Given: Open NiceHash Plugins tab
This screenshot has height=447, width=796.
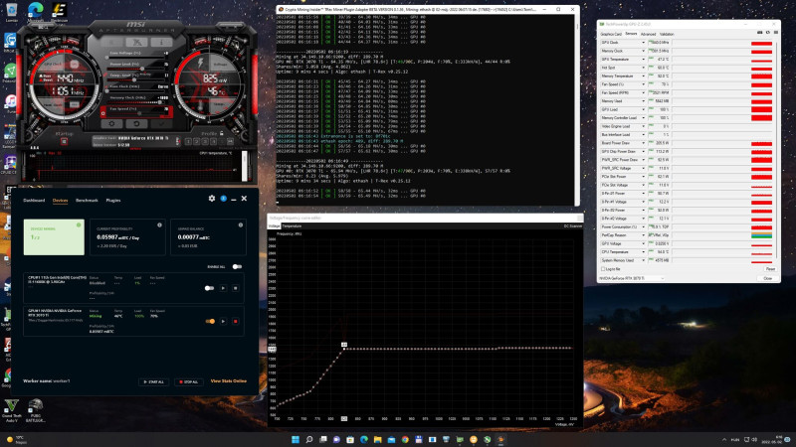Looking at the screenshot, I should (x=113, y=201).
